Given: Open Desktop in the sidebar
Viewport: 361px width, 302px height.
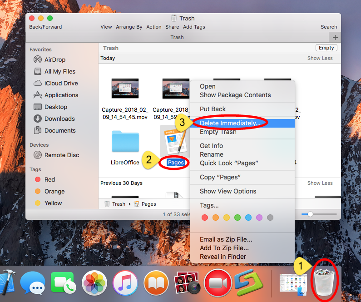Looking at the screenshot, I should click(50, 107).
